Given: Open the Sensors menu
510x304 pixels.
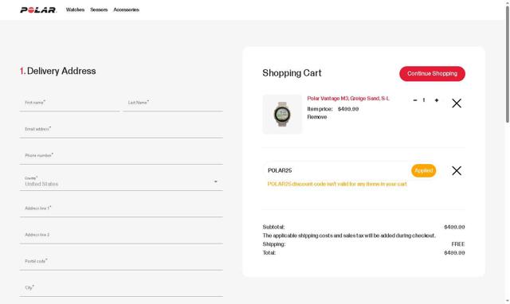Looking at the screenshot, I should [x=99, y=10].
